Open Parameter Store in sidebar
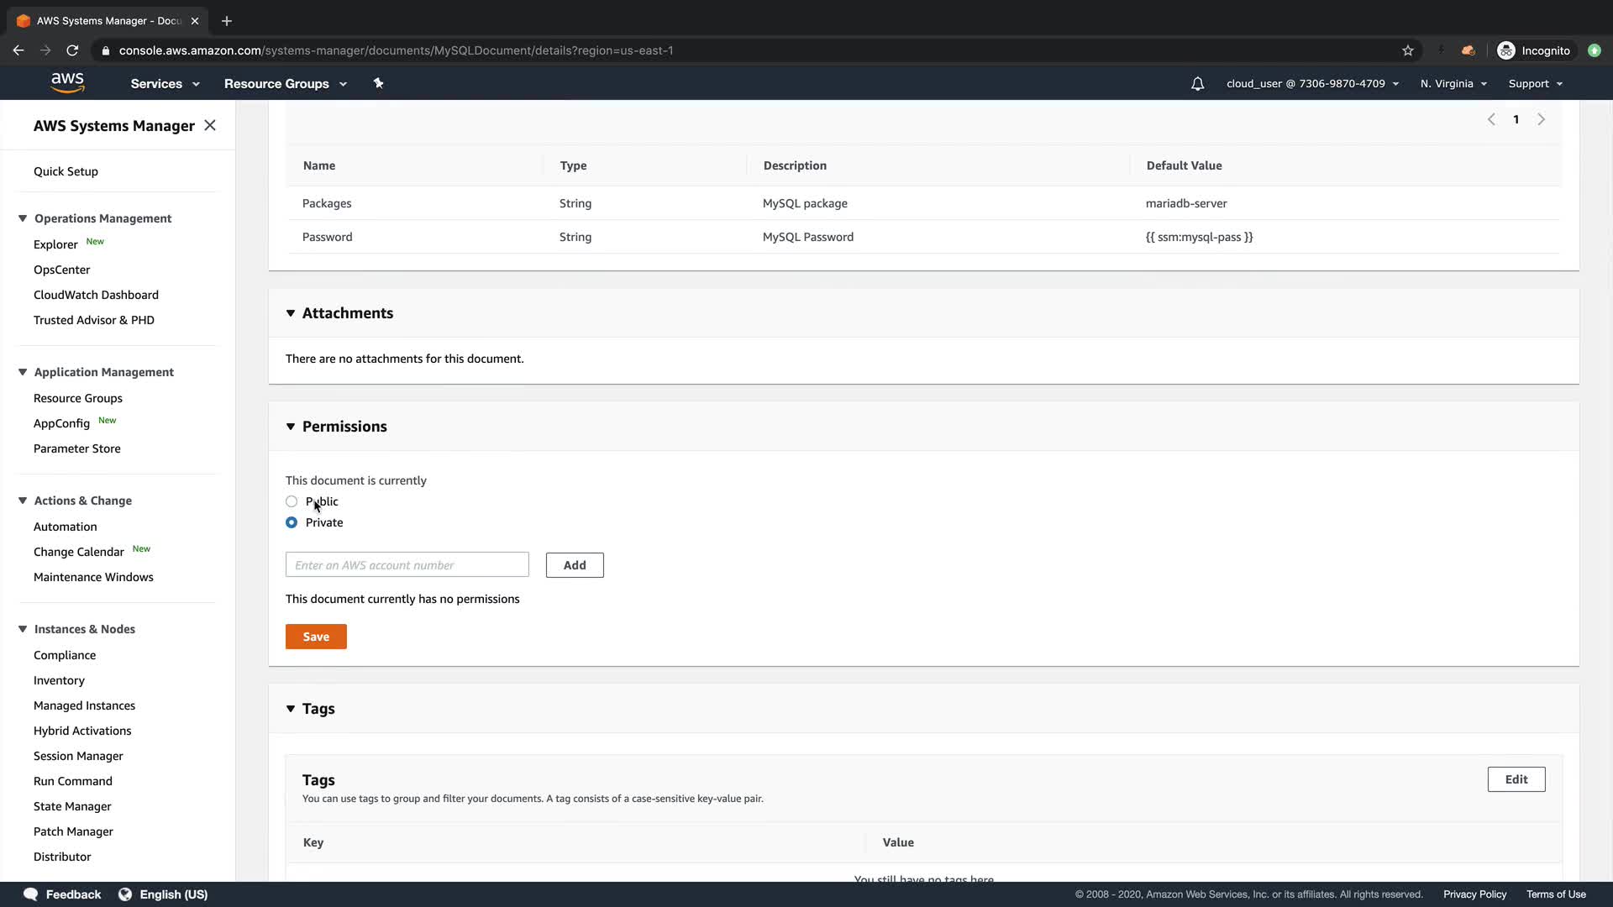The width and height of the screenshot is (1613, 907). 77,448
